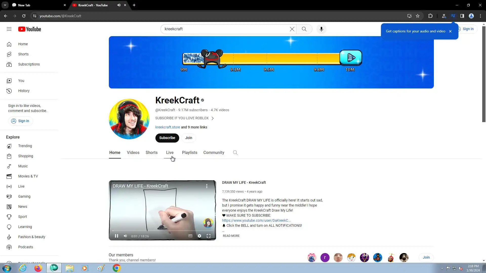Clear the search box with X
This screenshot has height=273, width=486.
(292, 29)
